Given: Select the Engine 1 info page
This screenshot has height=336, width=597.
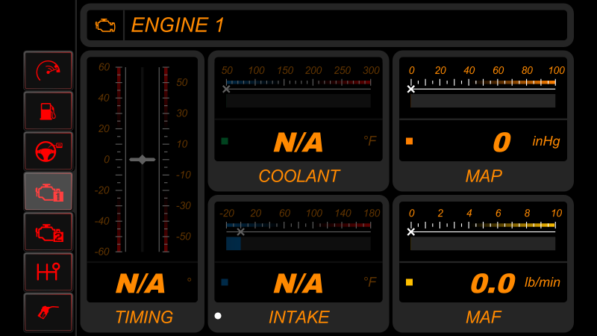Looking at the screenshot, I should (48, 192).
